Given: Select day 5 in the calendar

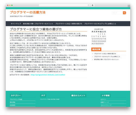Looking at the screenshot, I should 92,36.
